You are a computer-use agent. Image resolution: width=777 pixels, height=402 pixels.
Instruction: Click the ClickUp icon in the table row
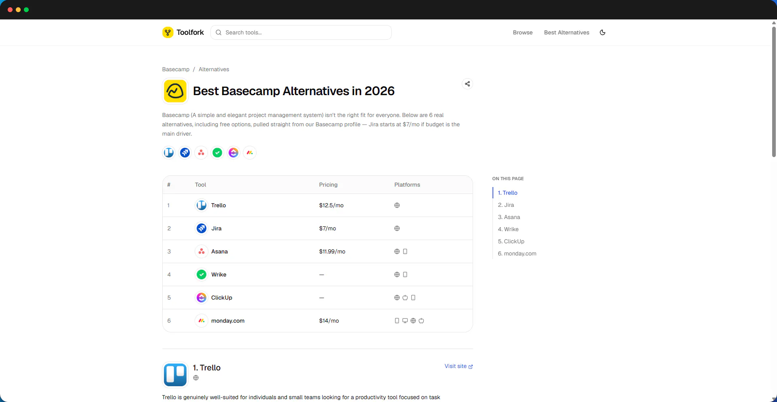point(202,298)
